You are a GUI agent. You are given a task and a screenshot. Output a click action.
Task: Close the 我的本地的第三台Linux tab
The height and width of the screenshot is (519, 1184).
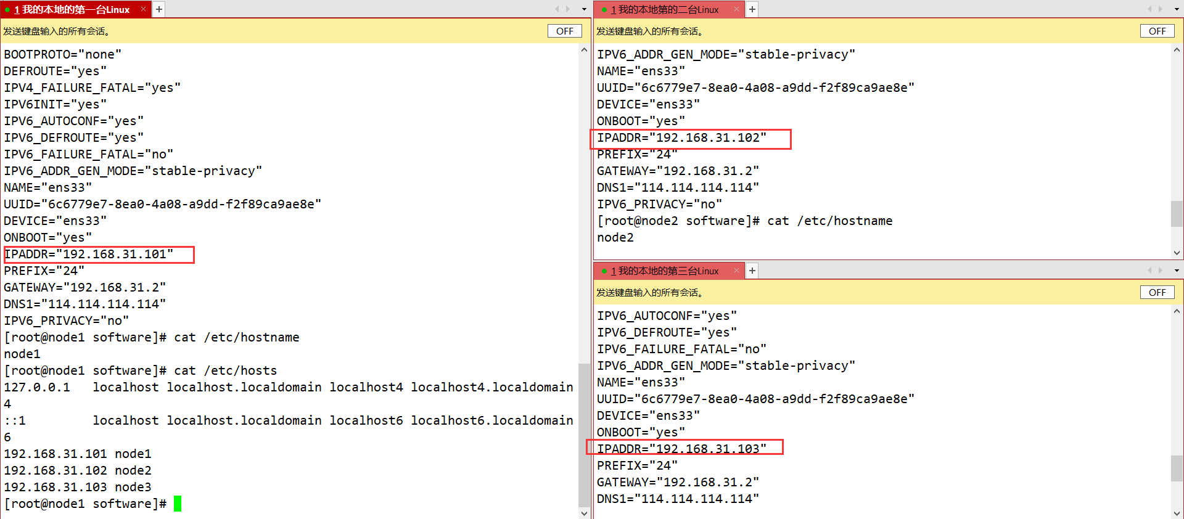click(x=736, y=271)
